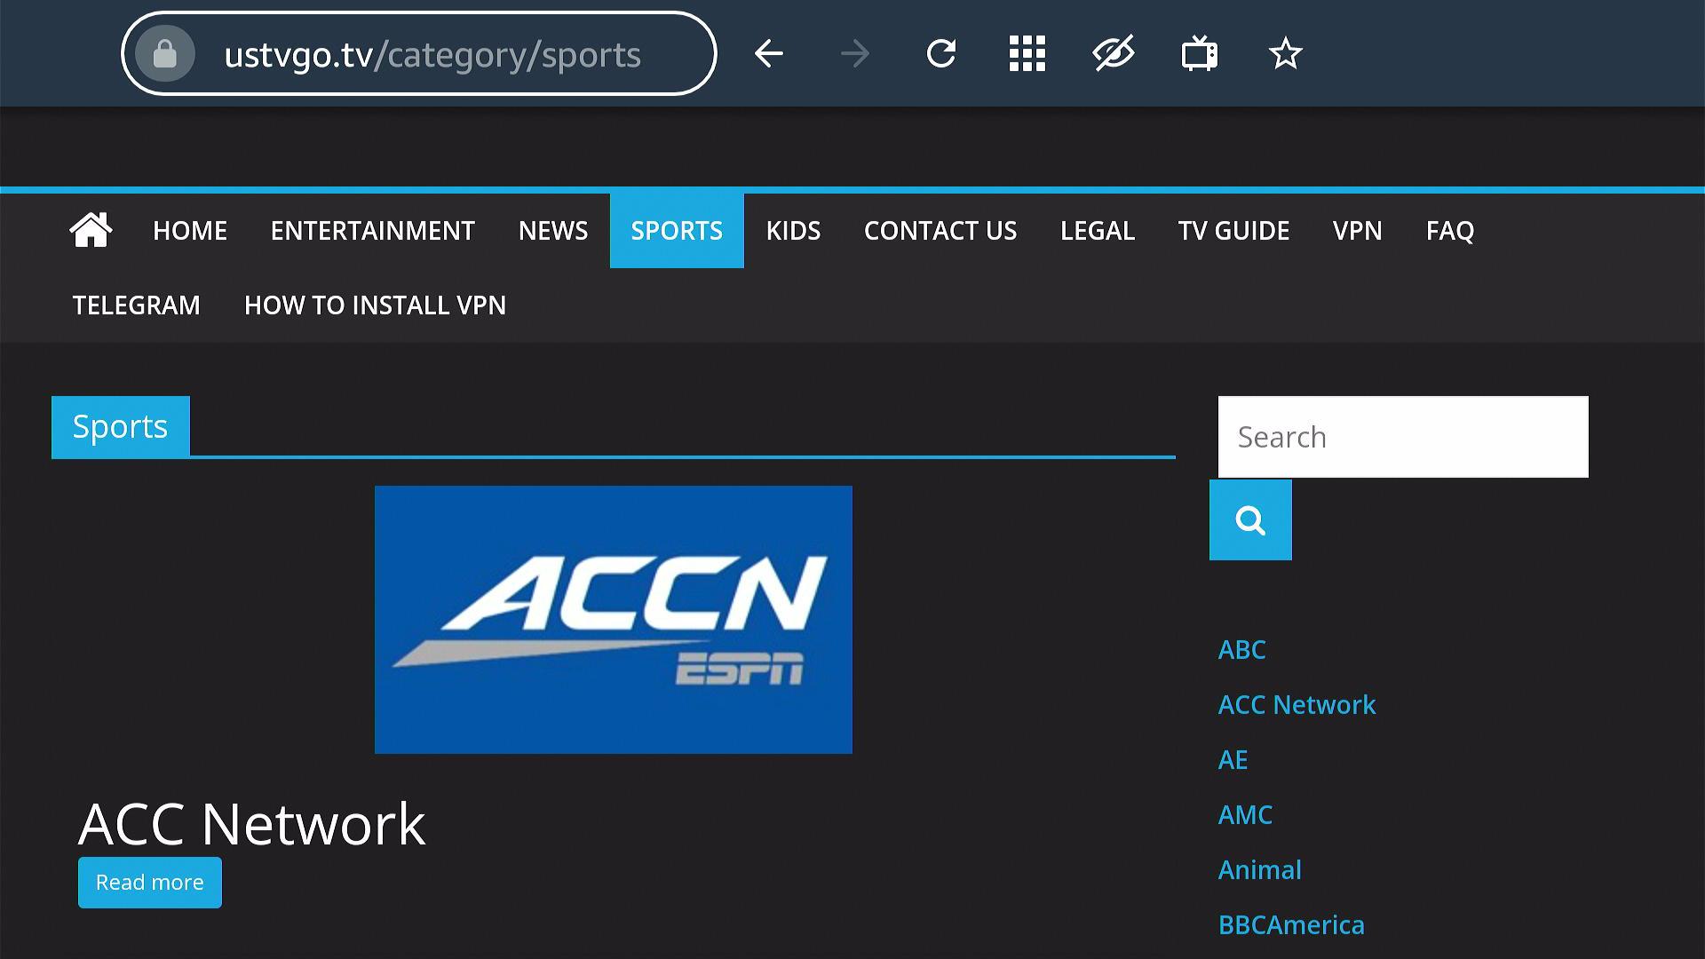Click the TV icon in toolbar
Viewport: 1705px width, 959px height.
(1200, 54)
